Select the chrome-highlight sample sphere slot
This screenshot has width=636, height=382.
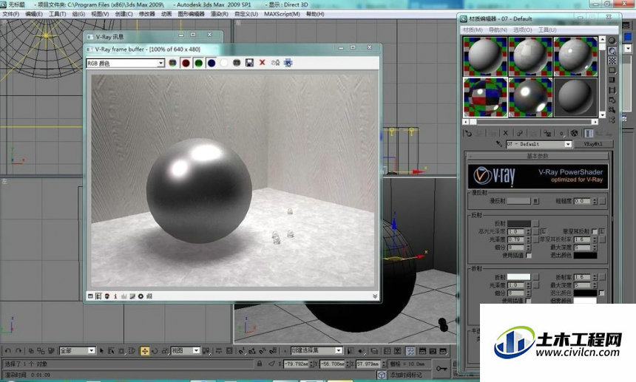[530, 98]
